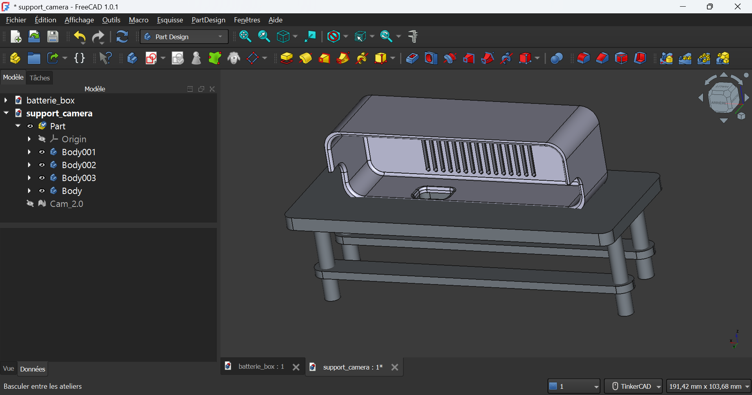
Task: Redo the last undone action
Action: 98,37
